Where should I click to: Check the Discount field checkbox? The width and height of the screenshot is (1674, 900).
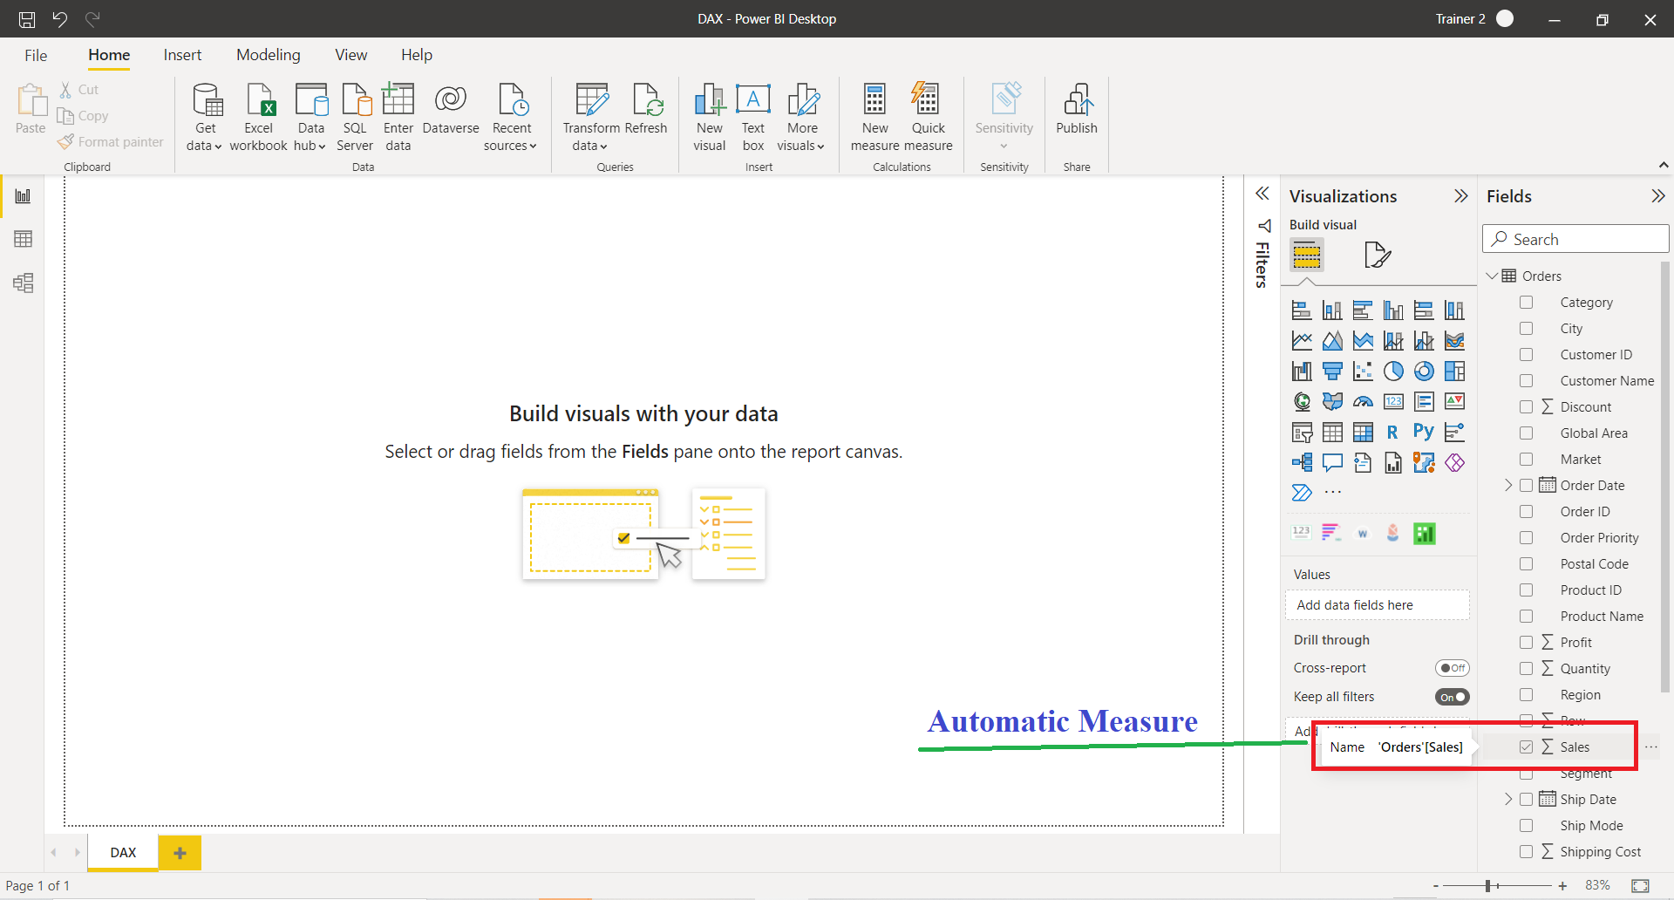(x=1526, y=406)
